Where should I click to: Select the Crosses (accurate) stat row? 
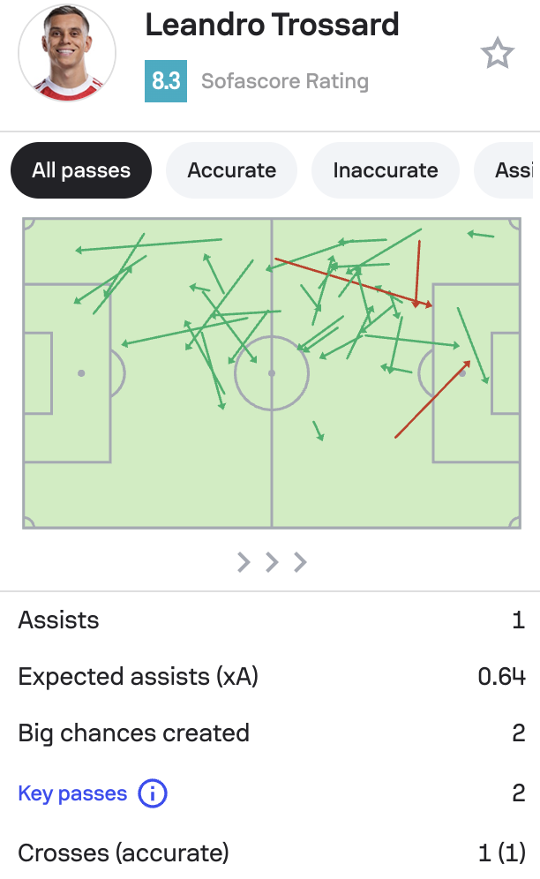[x=272, y=853]
